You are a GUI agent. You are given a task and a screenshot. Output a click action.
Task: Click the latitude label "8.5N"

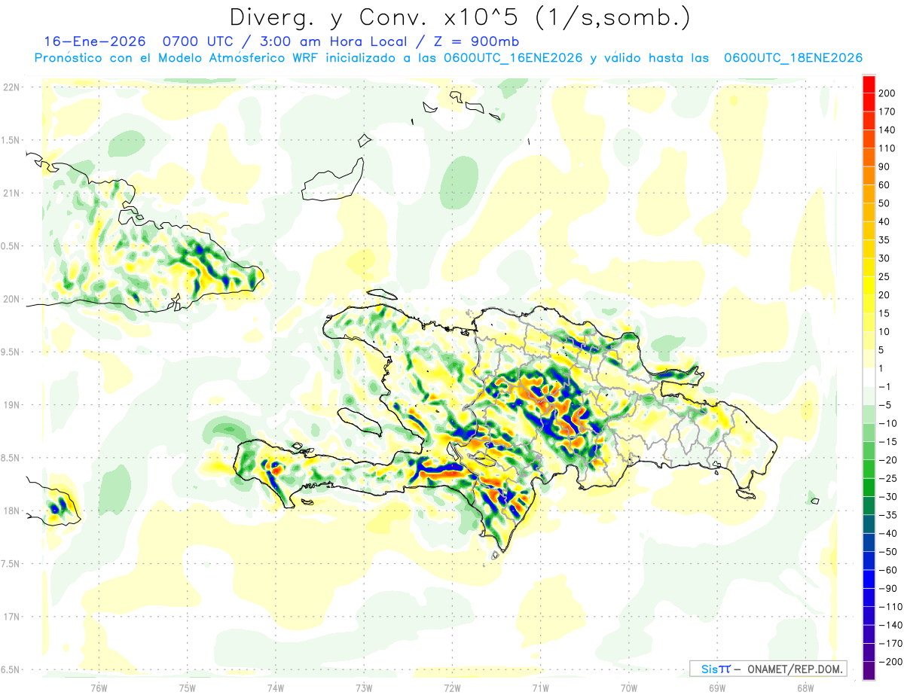pyautogui.click(x=11, y=458)
